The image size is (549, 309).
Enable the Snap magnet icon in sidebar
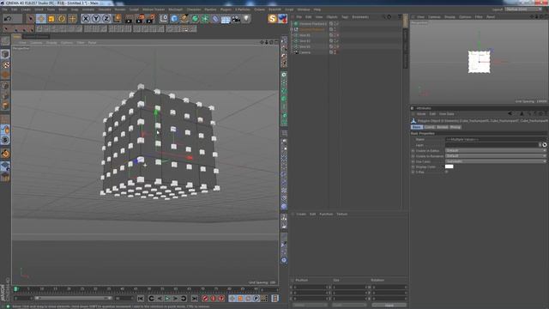[5, 154]
